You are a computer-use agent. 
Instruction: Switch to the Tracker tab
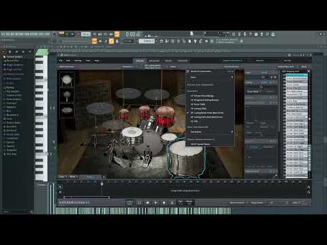[x=183, y=61]
